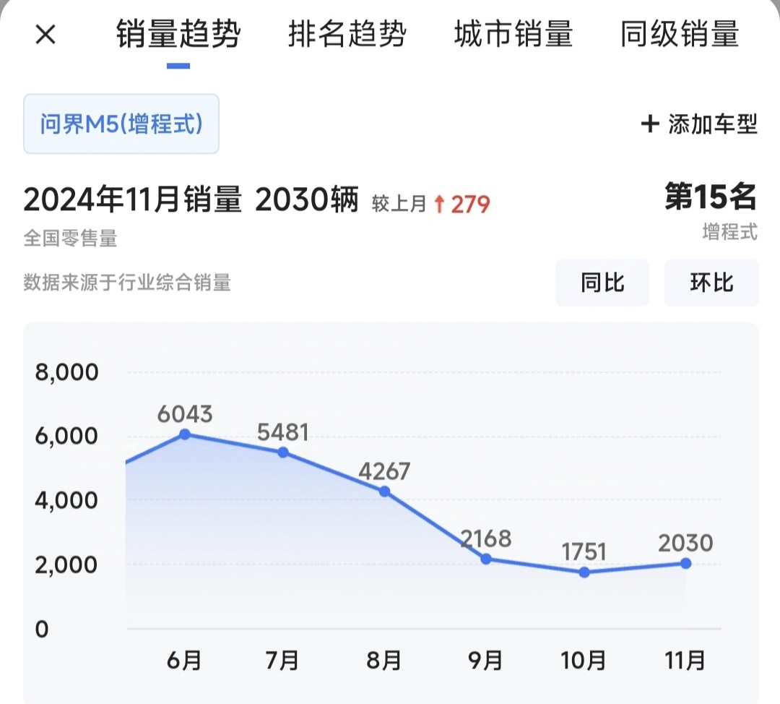This screenshot has width=780, height=704.
Task: Tap the 问界M5(增程式) model chip
Action: pyautogui.click(x=121, y=124)
